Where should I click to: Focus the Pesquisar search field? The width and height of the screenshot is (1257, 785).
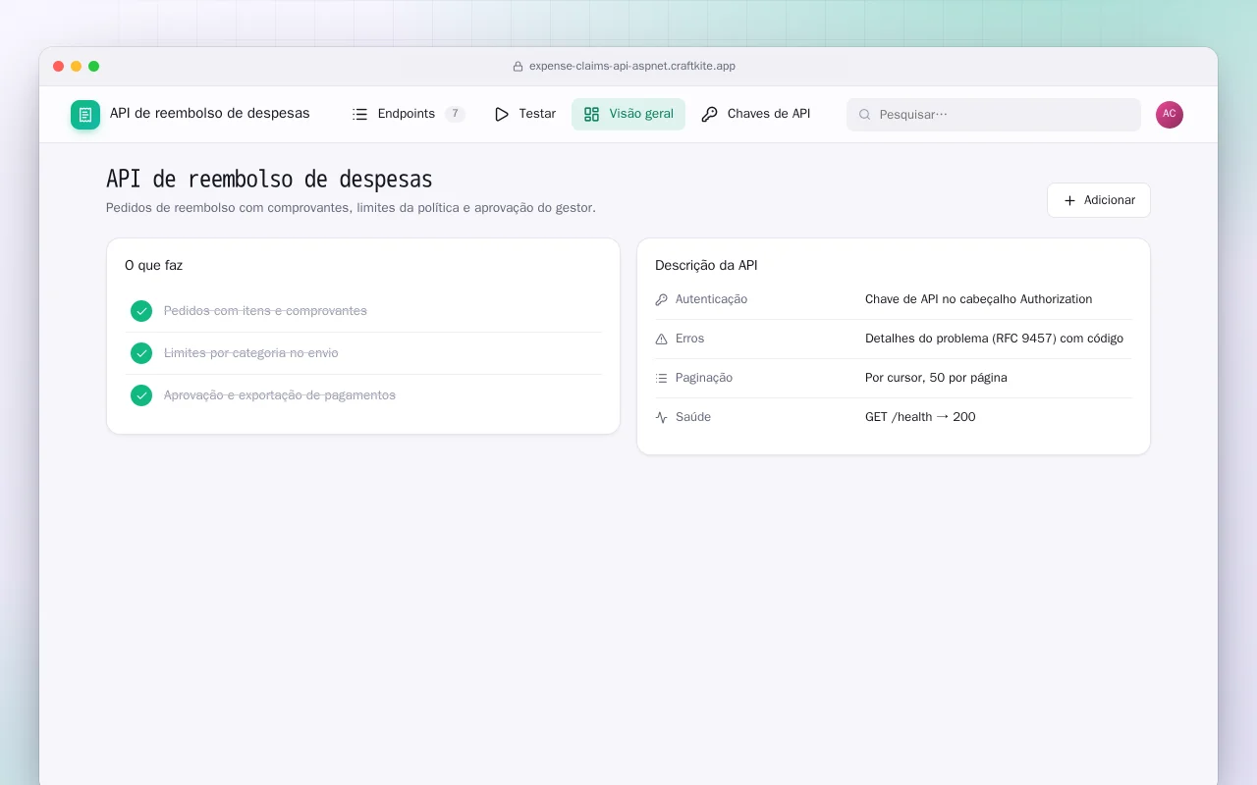pyautogui.click(x=994, y=115)
